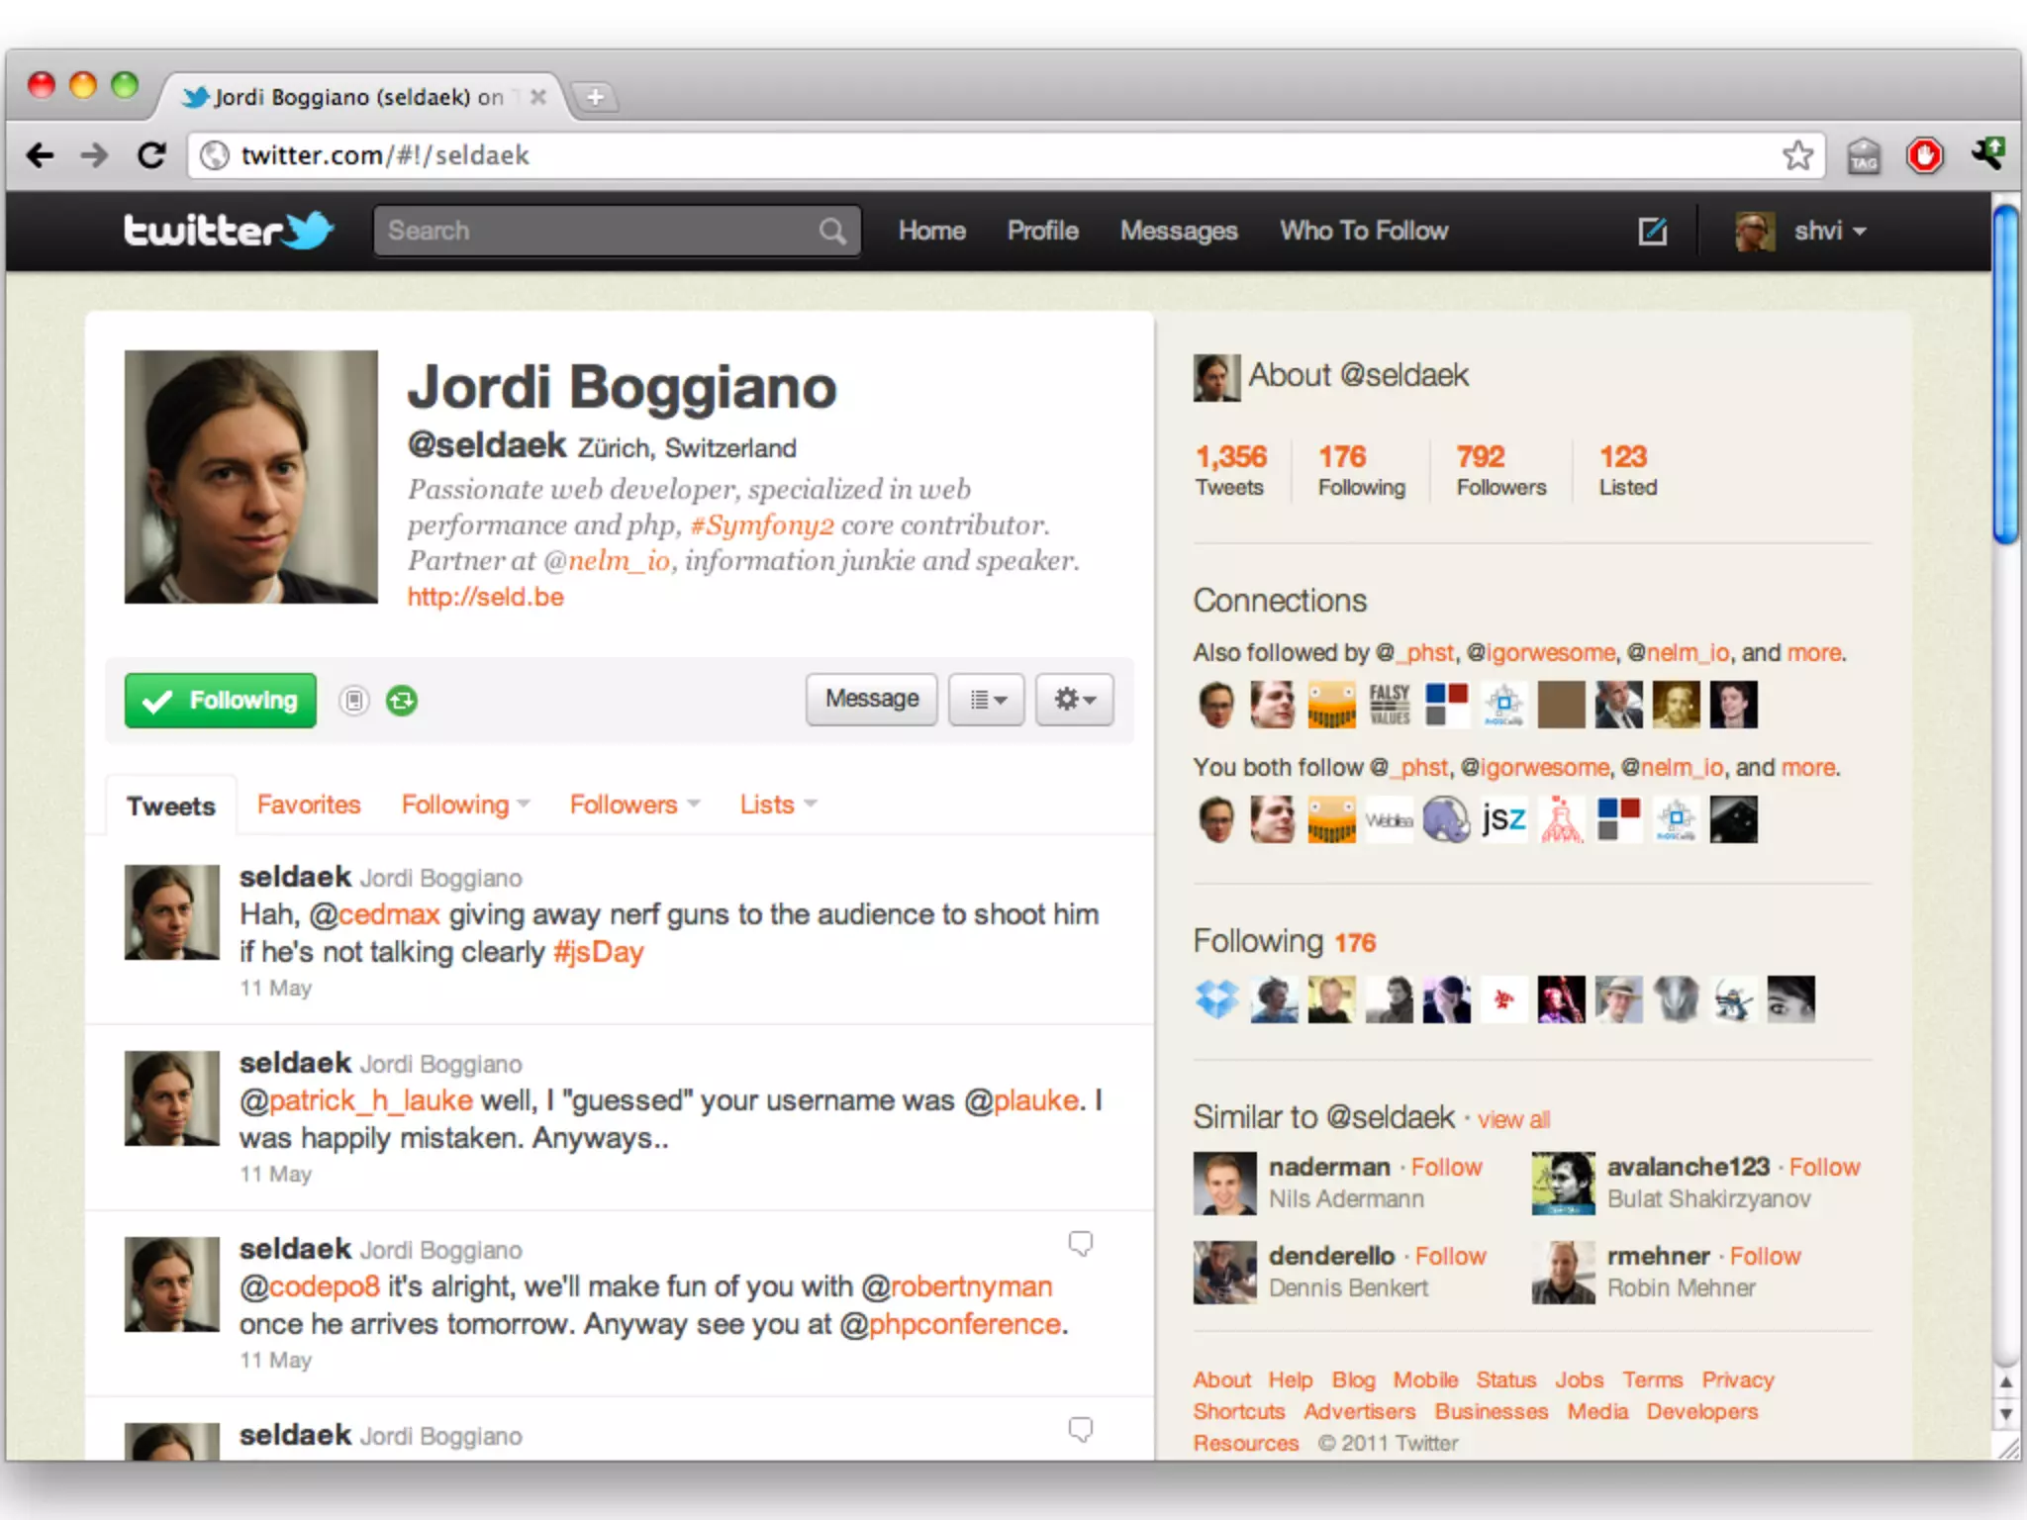The width and height of the screenshot is (2027, 1520).
Task: Bookmark page with the star icon
Action: pyautogui.click(x=1797, y=155)
